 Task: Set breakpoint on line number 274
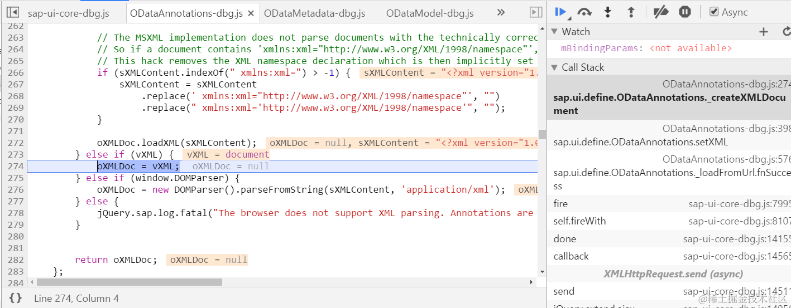[16, 166]
